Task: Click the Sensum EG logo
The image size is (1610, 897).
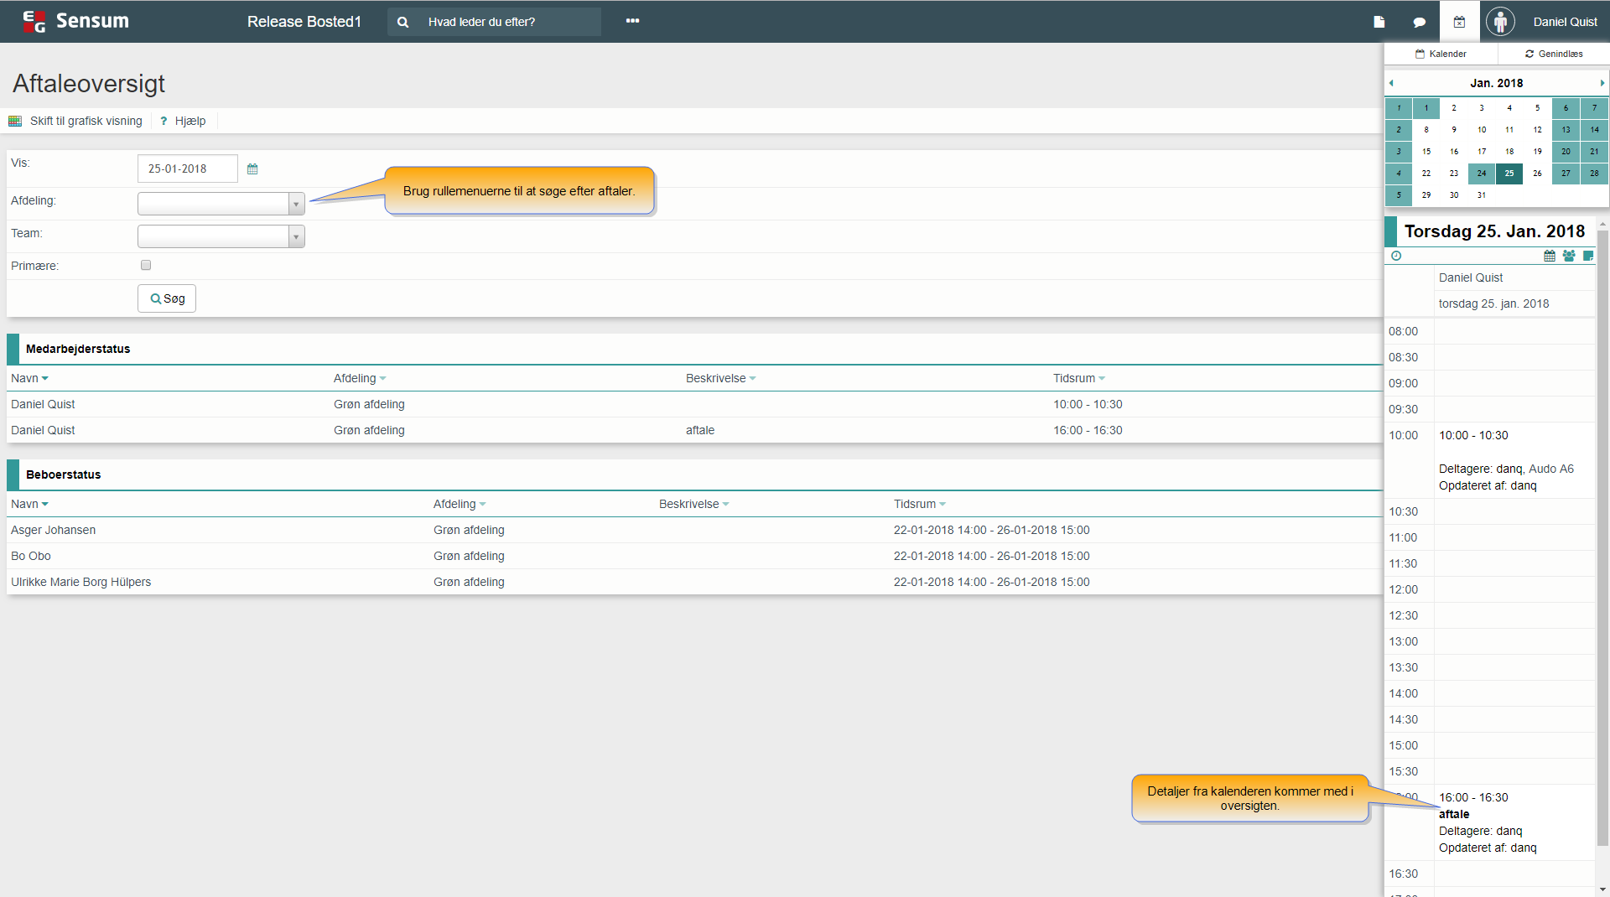Action: coord(76,21)
